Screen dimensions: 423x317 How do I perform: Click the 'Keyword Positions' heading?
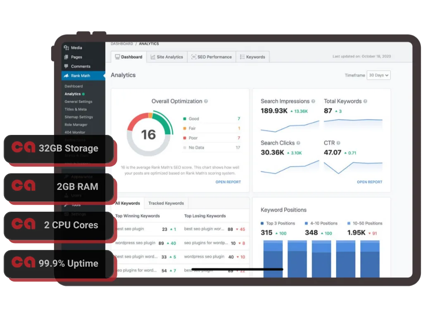point(283,210)
